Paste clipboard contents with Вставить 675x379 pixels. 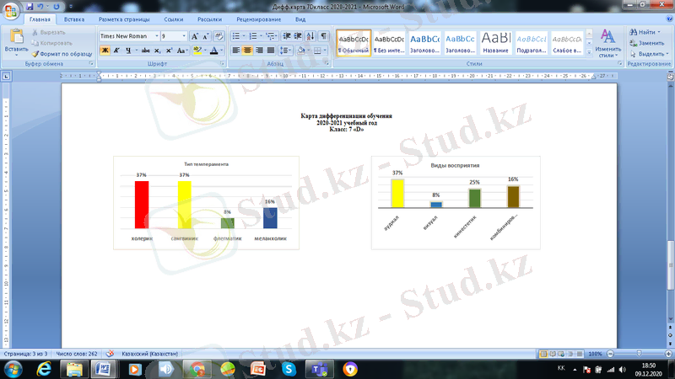[x=16, y=43]
